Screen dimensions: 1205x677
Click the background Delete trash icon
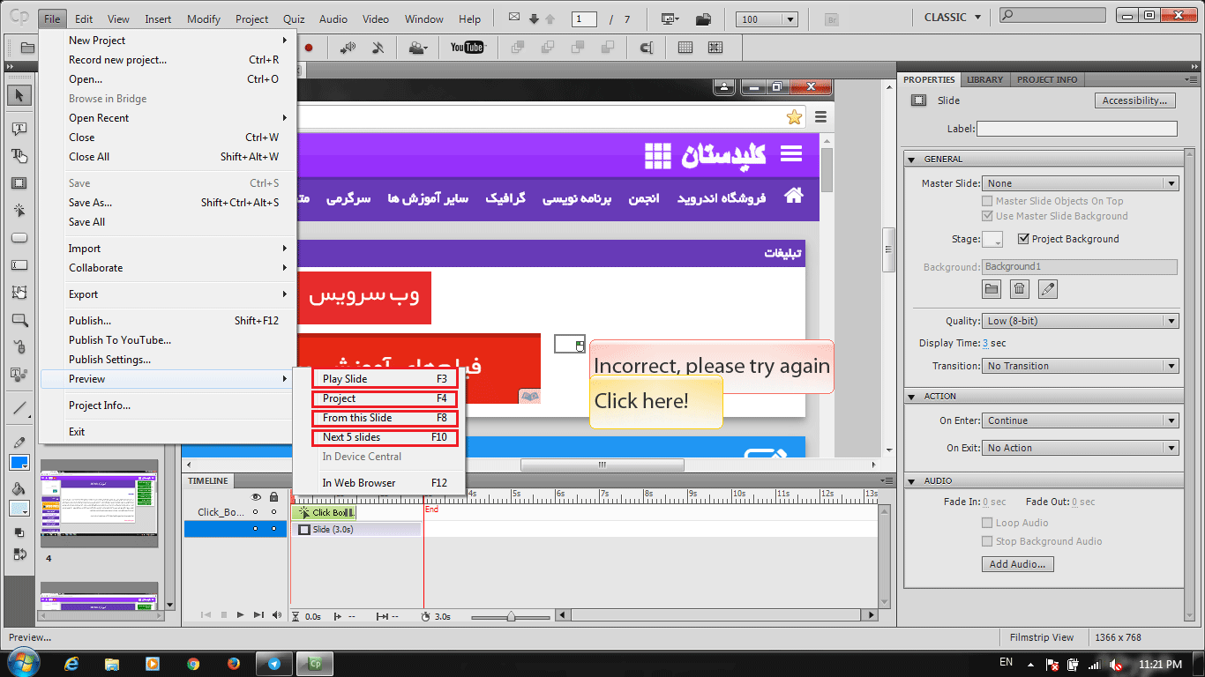click(x=1020, y=288)
